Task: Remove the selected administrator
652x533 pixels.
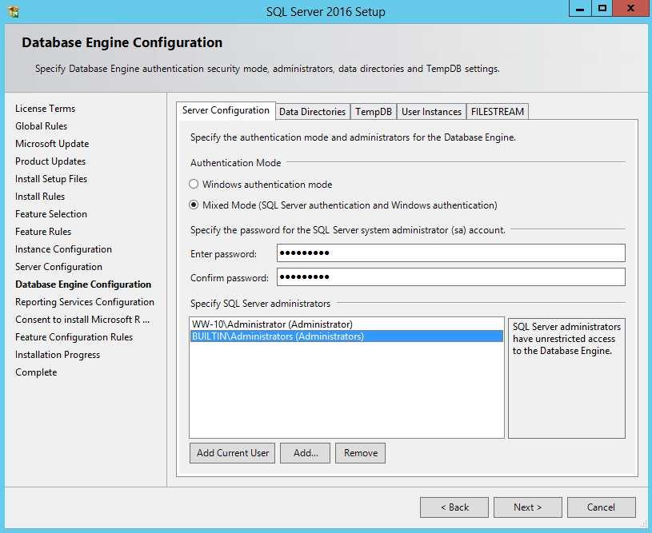Action: (361, 453)
